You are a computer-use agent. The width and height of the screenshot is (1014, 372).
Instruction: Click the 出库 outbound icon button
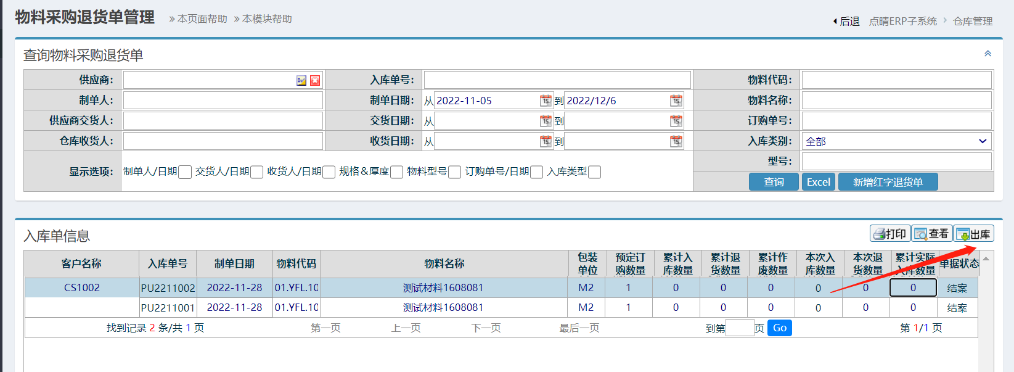[974, 234]
